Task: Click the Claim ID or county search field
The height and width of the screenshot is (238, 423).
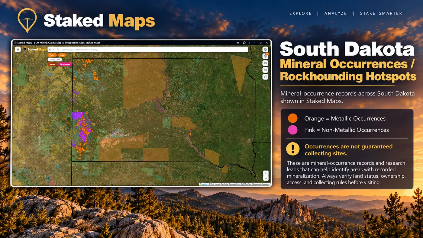Action: [151, 50]
